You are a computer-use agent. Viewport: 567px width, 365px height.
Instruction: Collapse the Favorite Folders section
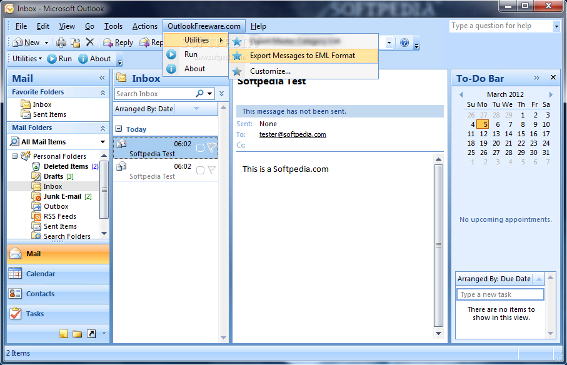pos(103,92)
